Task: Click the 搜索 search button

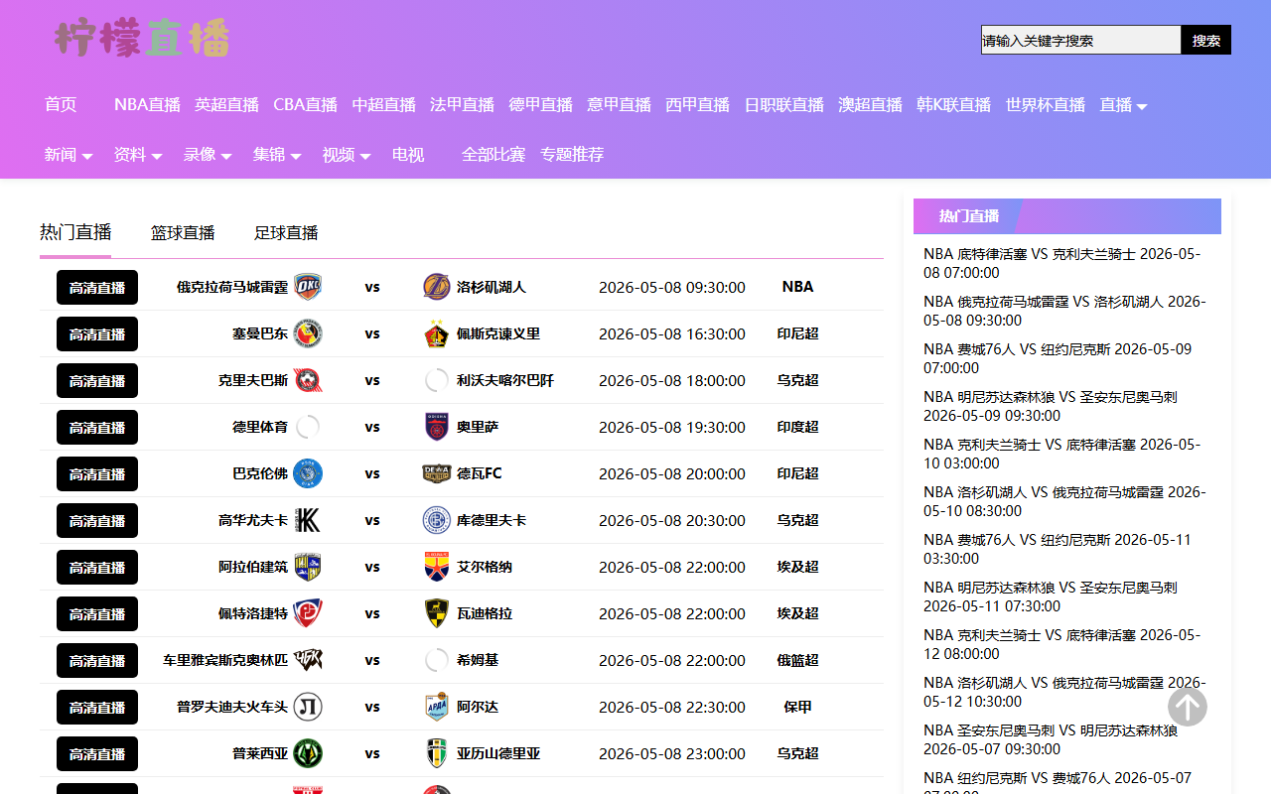Action: click(1206, 40)
